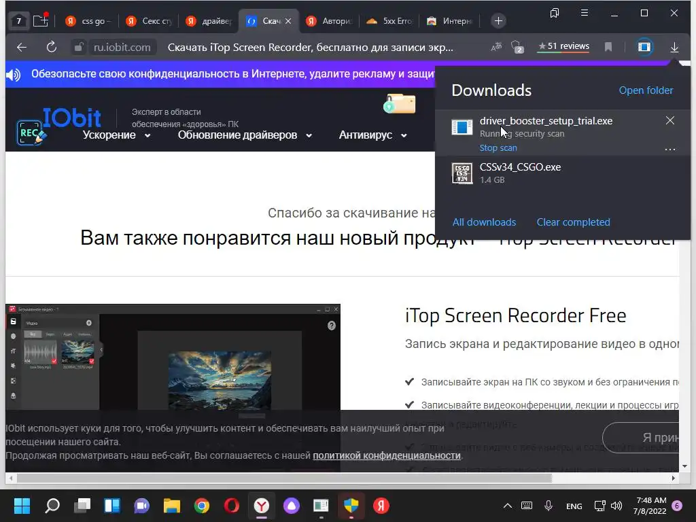Viewport: 696px width, 522px height.
Task: Switch to the 'Интерн' tab
Action: 450,21
